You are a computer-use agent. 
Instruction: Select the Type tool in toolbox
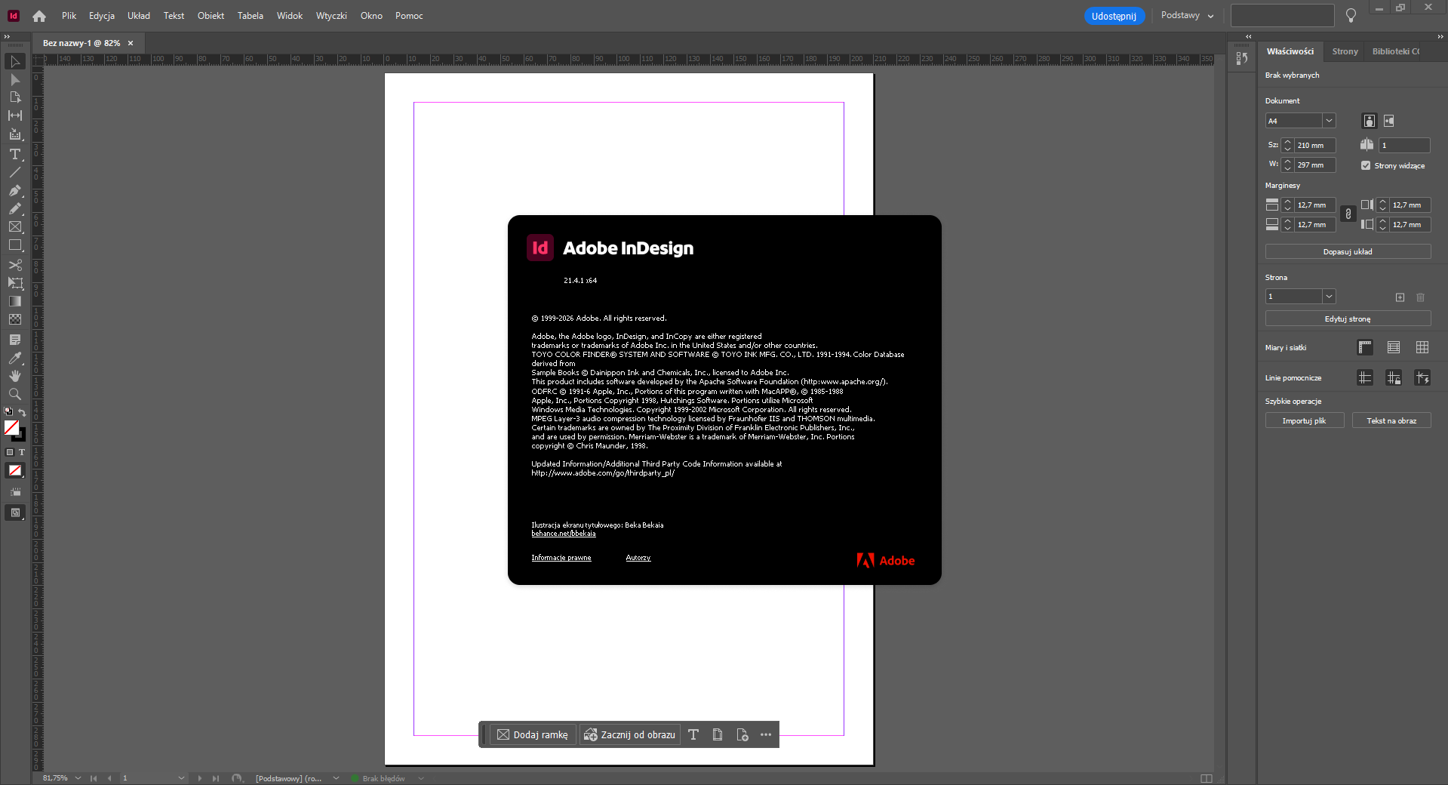coord(15,154)
